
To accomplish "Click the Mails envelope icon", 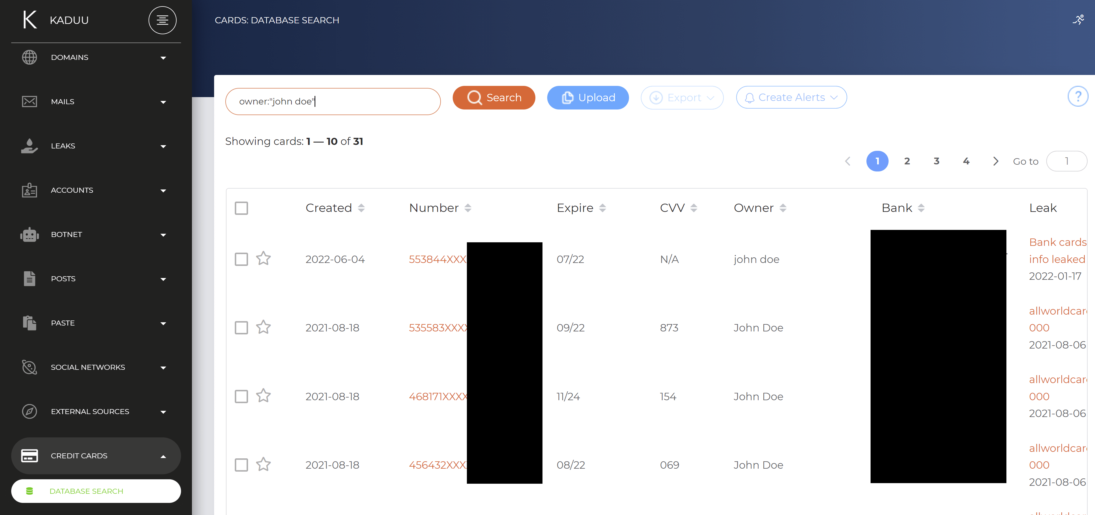I will pyautogui.click(x=29, y=102).
